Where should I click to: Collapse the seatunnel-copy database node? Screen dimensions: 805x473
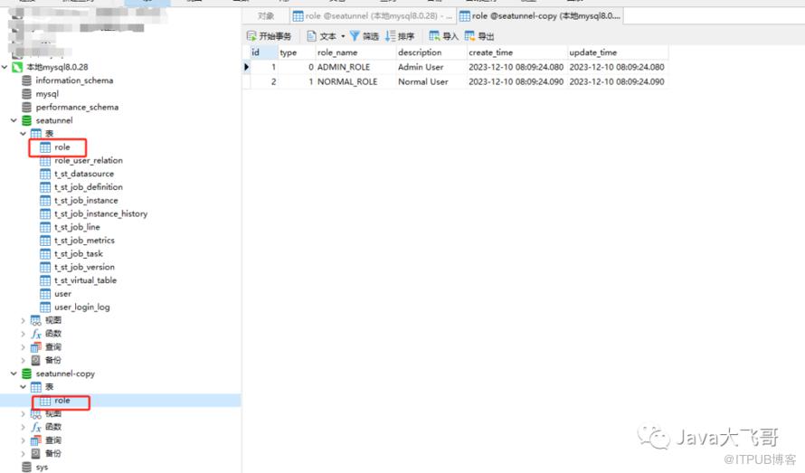[x=14, y=374]
